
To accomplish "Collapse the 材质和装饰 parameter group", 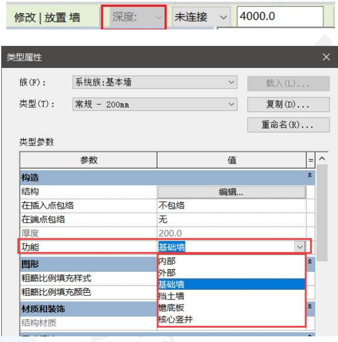I will 310,306.
